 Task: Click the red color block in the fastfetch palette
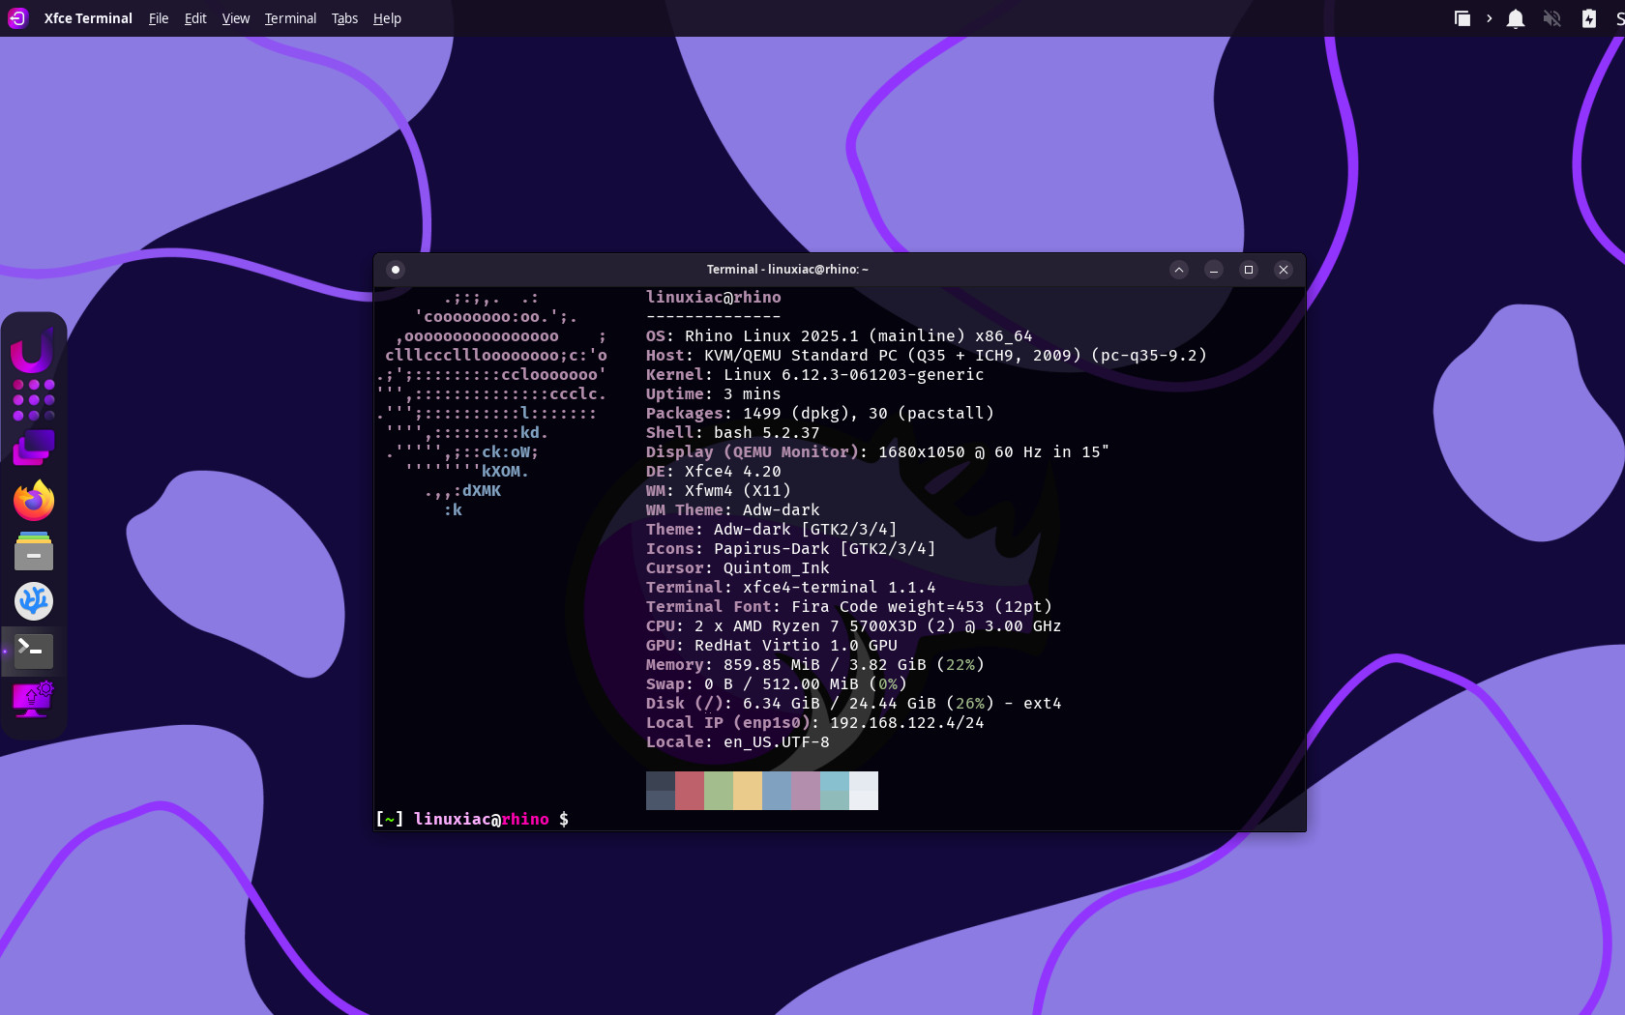(690, 791)
